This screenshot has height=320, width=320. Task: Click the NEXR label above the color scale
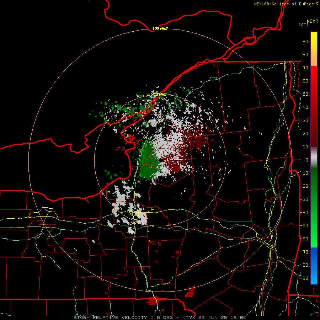[313, 21]
